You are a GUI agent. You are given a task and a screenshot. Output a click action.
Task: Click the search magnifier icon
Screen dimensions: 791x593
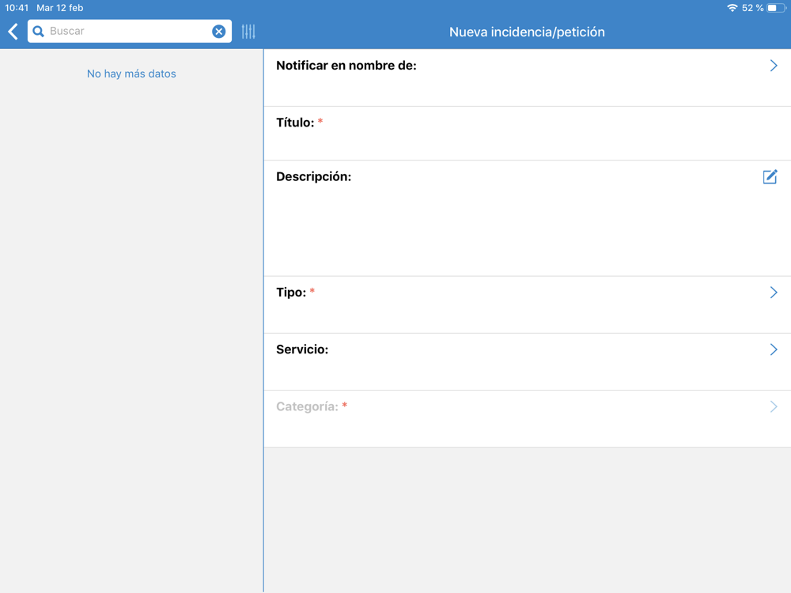tap(38, 32)
